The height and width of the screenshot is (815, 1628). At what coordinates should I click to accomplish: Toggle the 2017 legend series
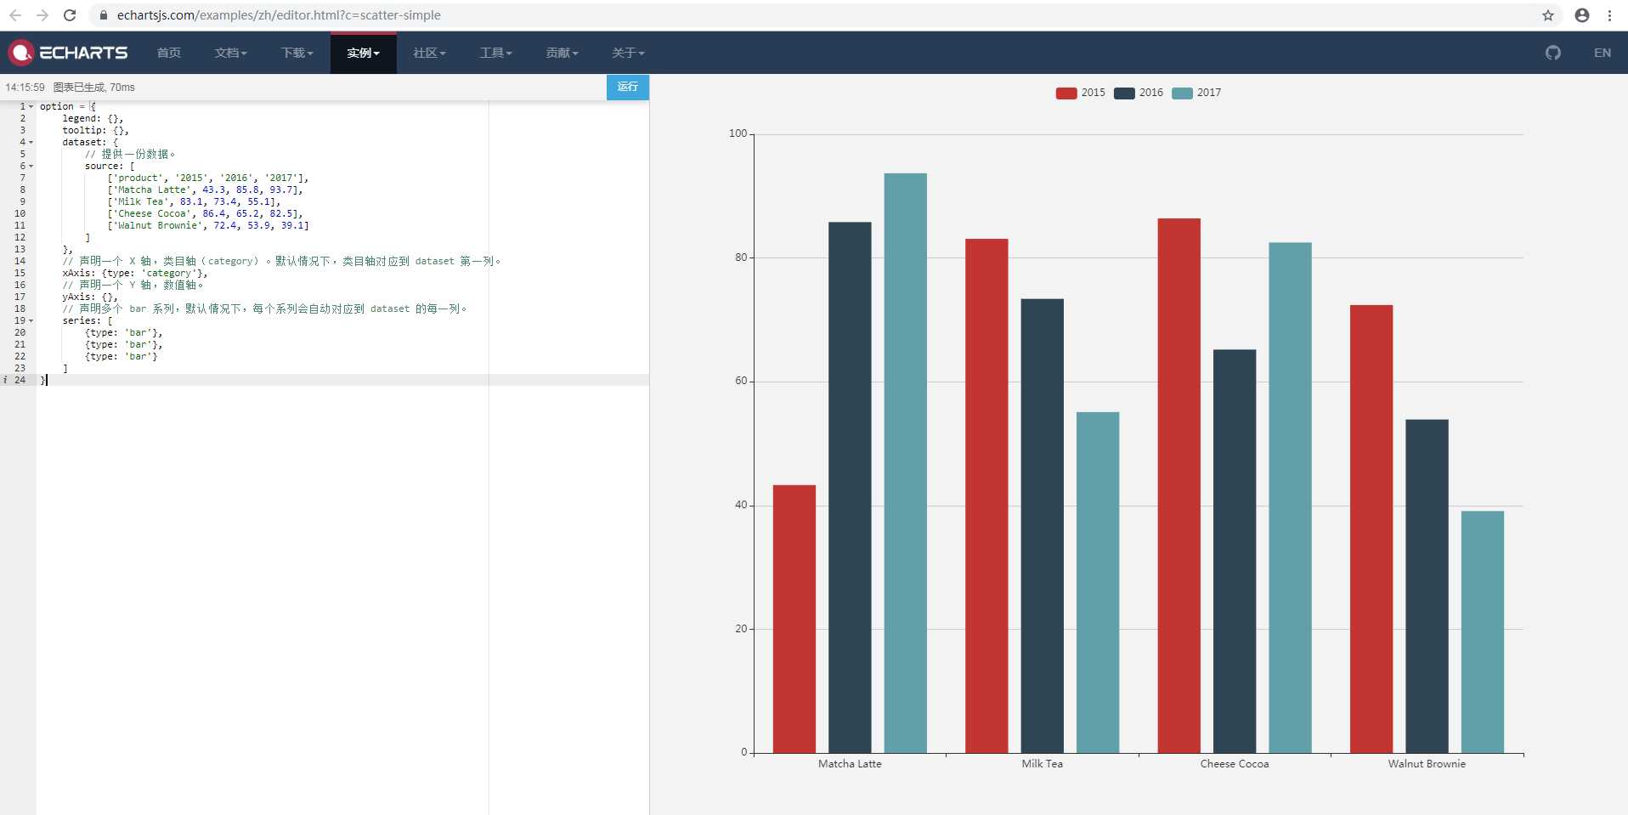(x=1196, y=93)
